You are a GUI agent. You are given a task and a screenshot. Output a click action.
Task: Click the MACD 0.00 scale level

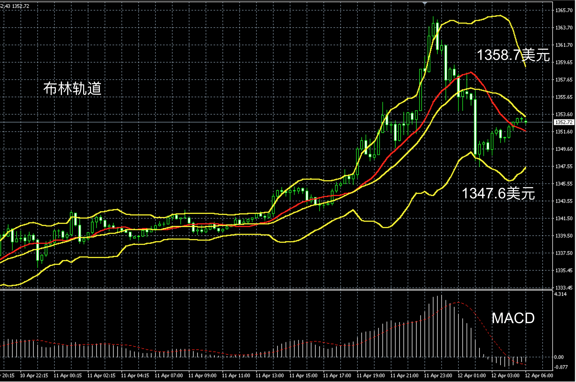pyautogui.click(x=559, y=357)
